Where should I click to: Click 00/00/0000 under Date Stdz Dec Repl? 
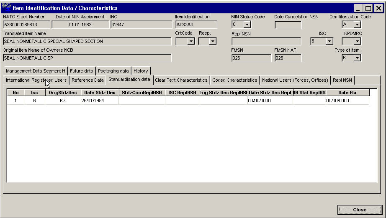pos(270,100)
